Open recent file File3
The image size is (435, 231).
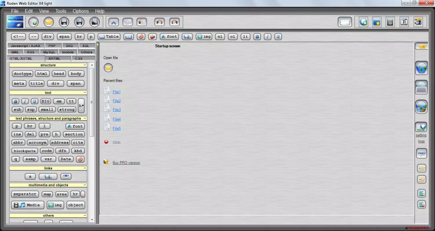pyautogui.click(x=117, y=110)
